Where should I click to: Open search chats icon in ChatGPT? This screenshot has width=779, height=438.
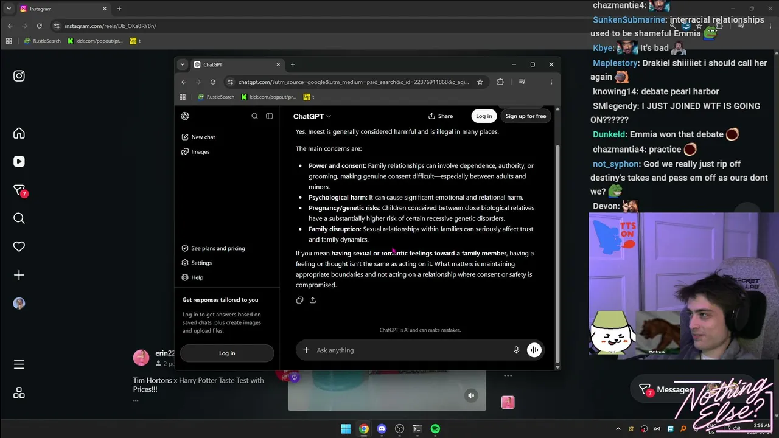point(254,116)
